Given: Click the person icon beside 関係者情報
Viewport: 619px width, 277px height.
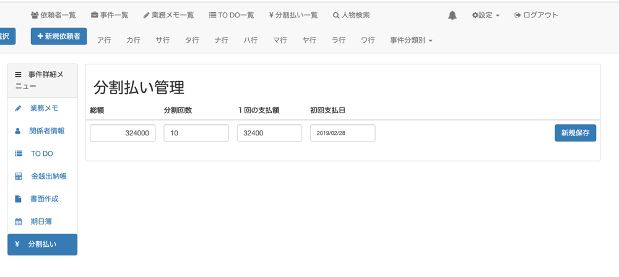Looking at the screenshot, I should pos(18,131).
